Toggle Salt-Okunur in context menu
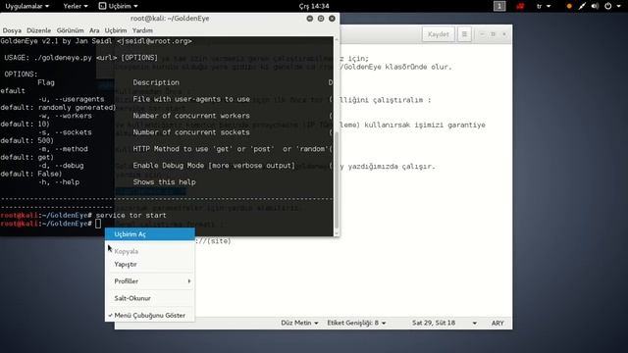The height and width of the screenshot is (353, 628). point(150,298)
